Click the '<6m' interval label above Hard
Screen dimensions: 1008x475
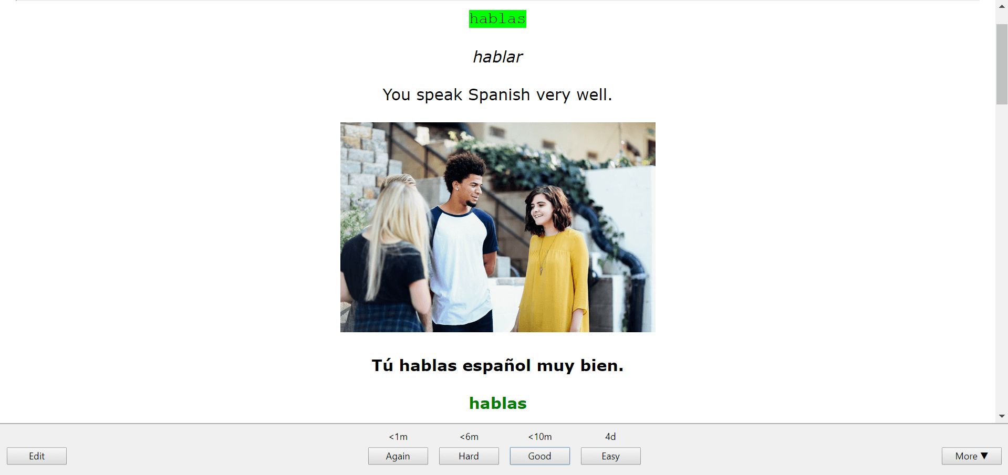pos(469,437)
